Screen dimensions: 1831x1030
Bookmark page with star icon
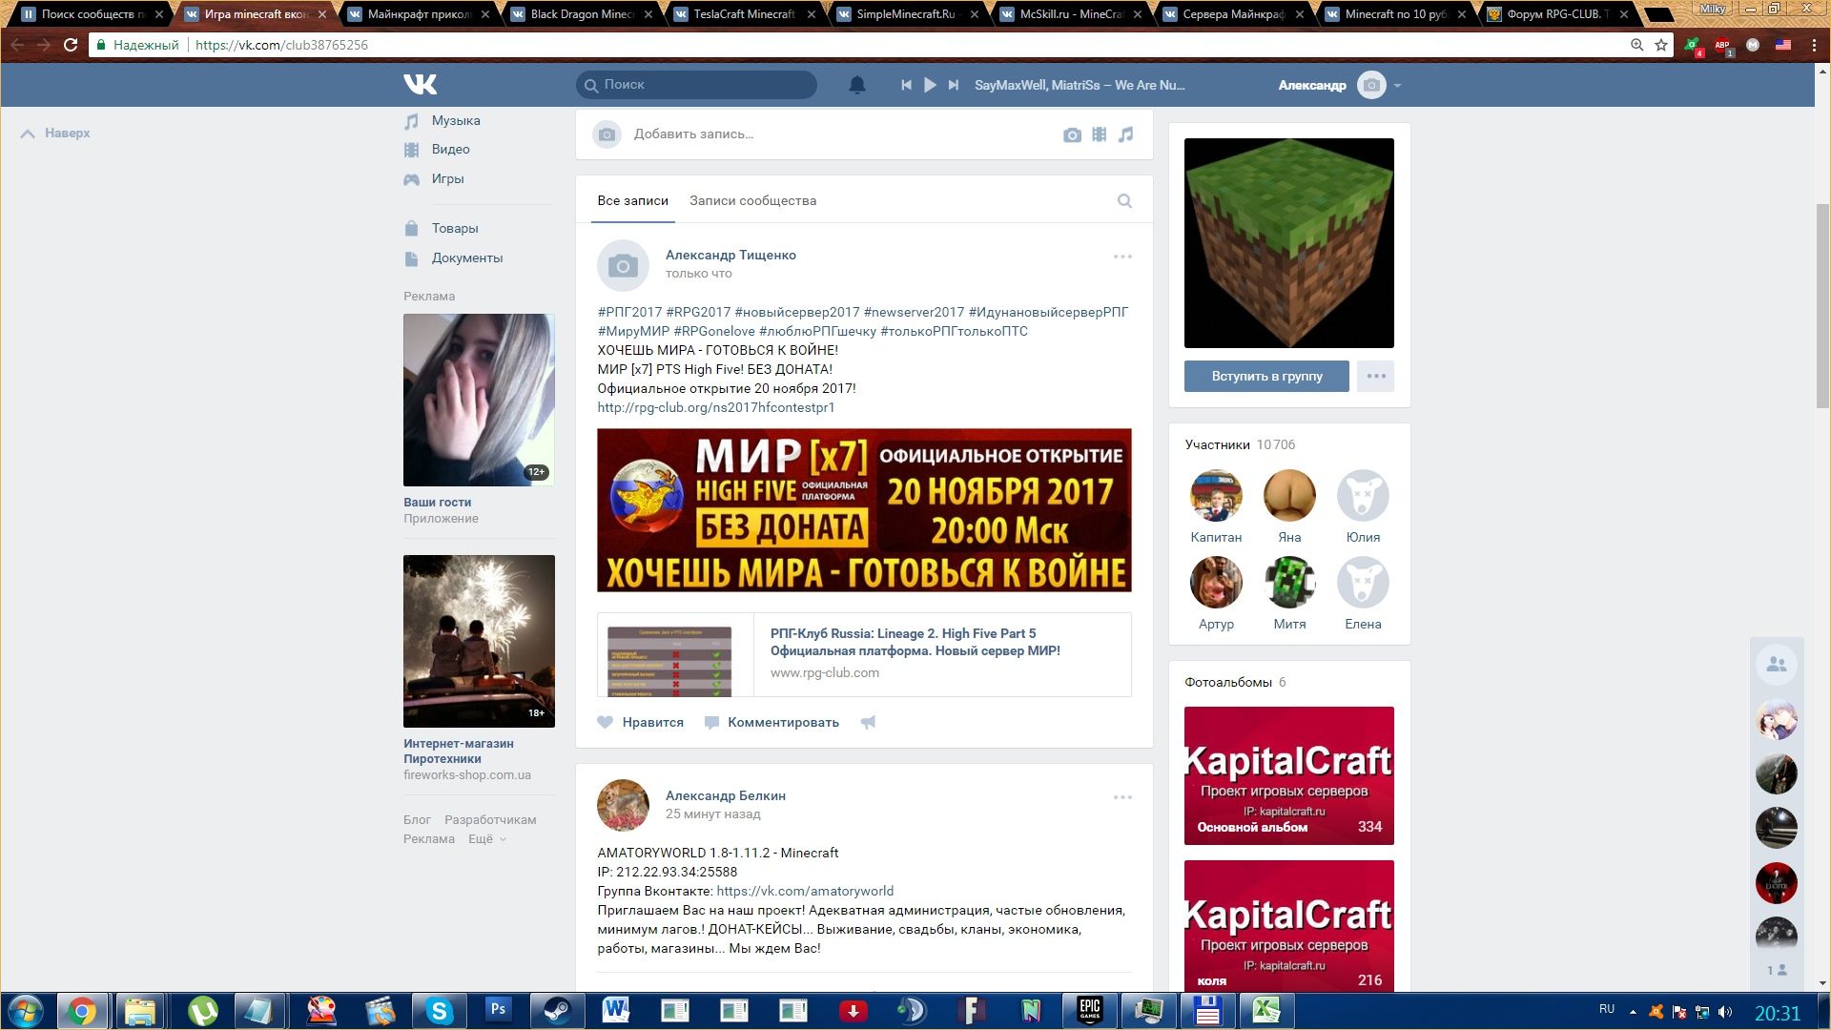(x=1661, y=45)
